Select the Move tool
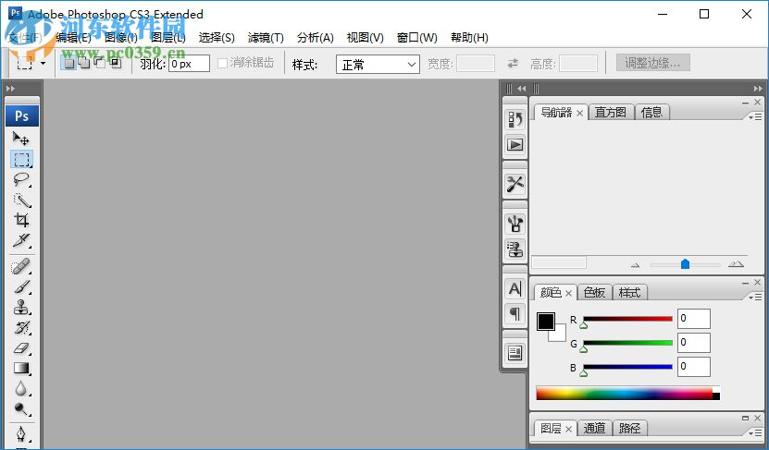 click(21, 139)
